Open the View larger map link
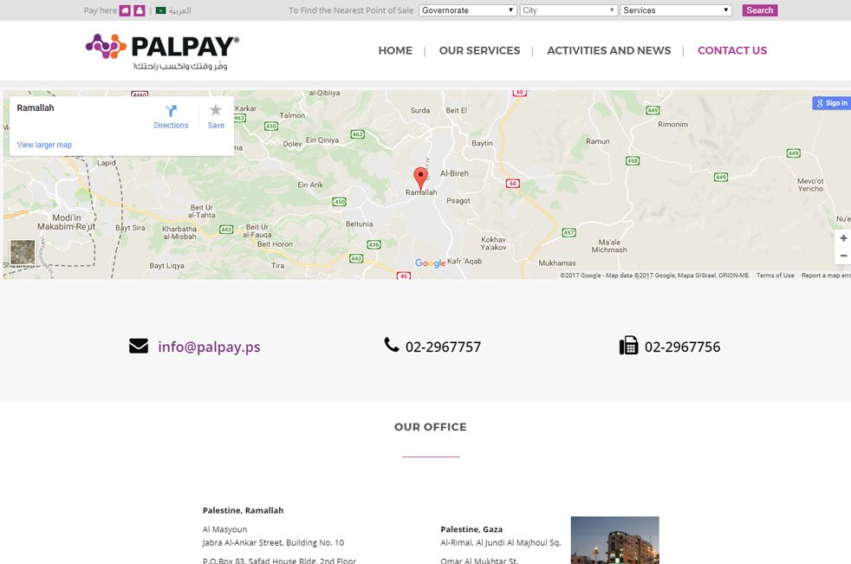The height and width of the screenshot is (564, 851). [44, 145]
